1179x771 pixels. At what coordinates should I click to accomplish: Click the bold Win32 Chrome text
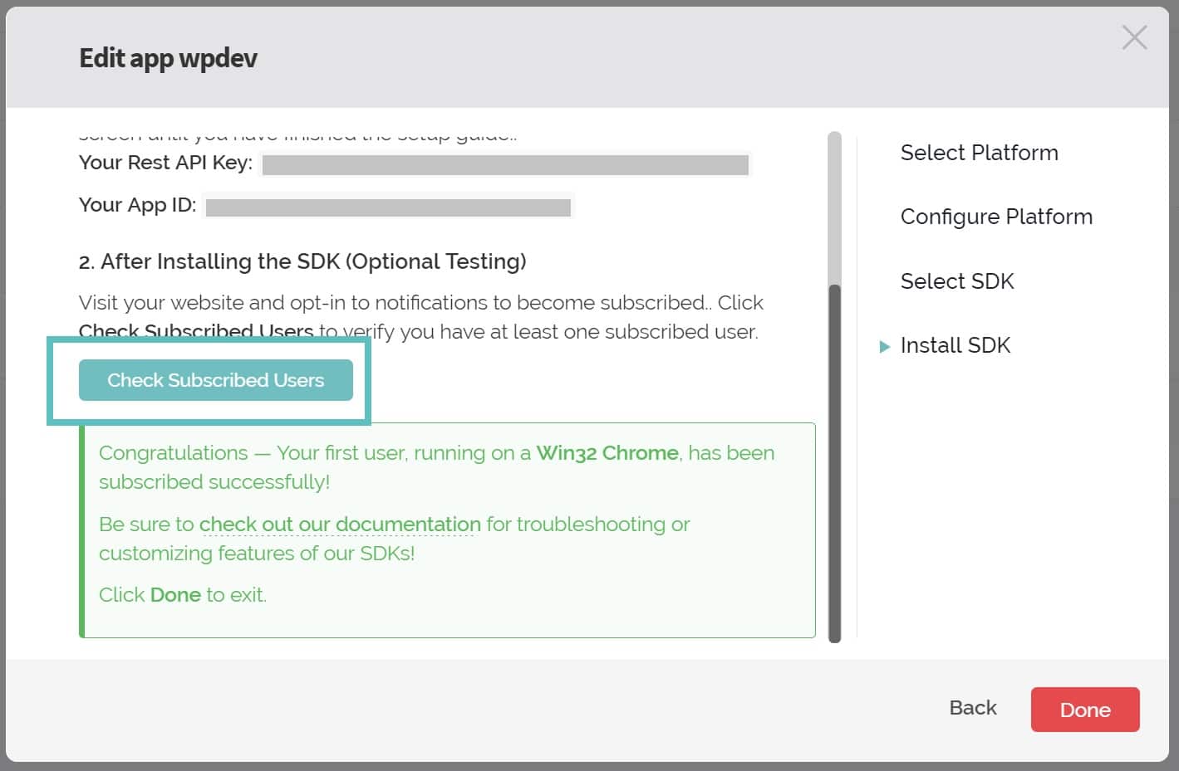pyautogui.click(x=607, y=453)
